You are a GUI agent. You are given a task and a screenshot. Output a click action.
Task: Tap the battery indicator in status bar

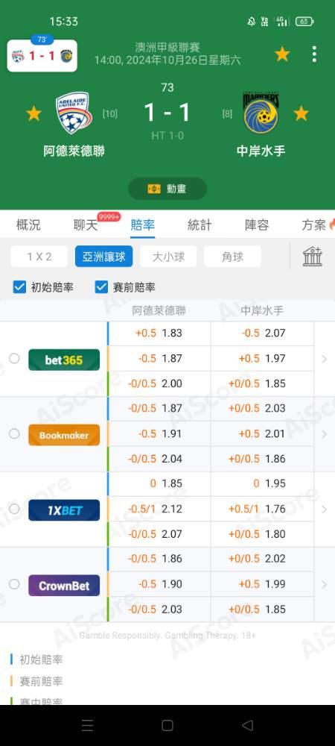[304, 22]
